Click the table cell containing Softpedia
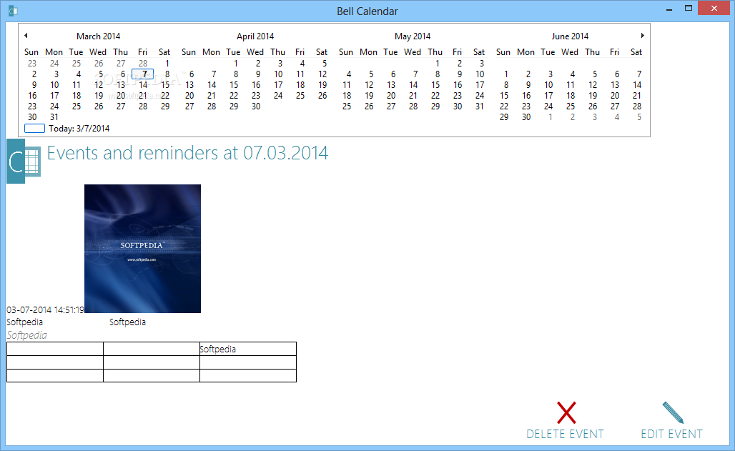The image size is (735, 451). [x=248, y=349]
